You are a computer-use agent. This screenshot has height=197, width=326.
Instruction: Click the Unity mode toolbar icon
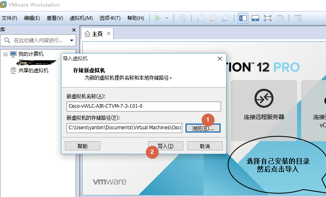280,18
